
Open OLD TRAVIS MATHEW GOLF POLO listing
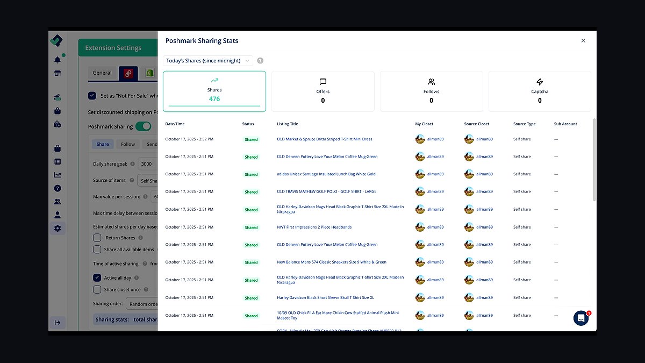(328, 191)
